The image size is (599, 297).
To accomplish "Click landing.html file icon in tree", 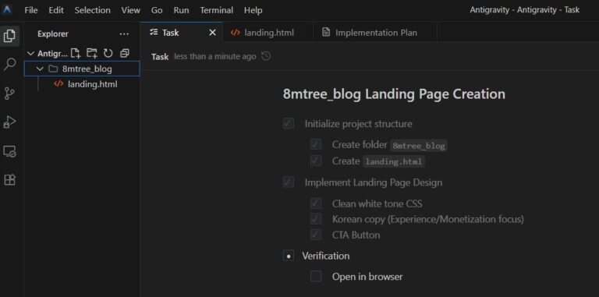I will (58, 84).
